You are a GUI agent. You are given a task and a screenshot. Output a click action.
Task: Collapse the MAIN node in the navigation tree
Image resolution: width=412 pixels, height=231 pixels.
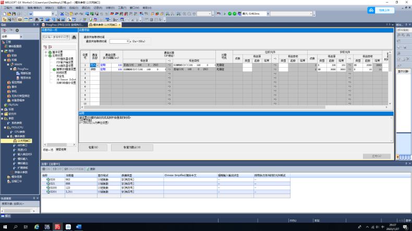(x=8, y=64)
